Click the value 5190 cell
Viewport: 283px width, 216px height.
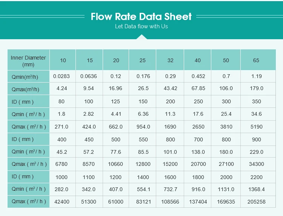click(x=258, y=127)
